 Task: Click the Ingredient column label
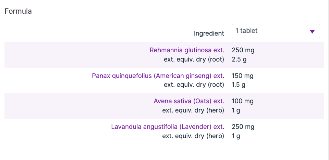(x=209, y=34)
